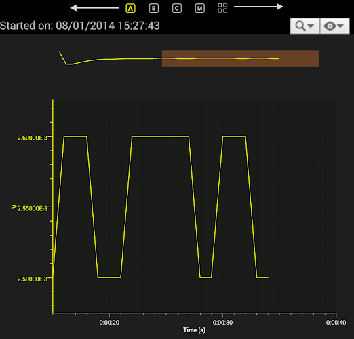354x339 pixels.
Task: Click the Started on timestamp text
Action: pos(80,26)
